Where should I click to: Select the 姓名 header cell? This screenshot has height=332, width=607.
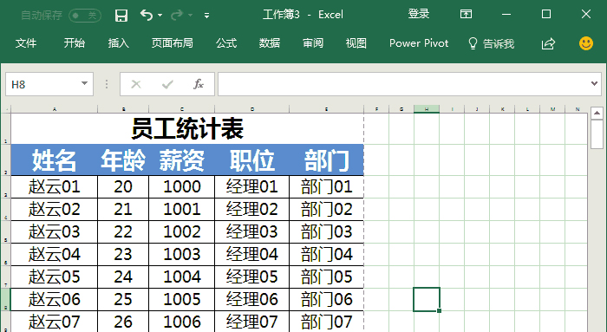pos(54,159)
